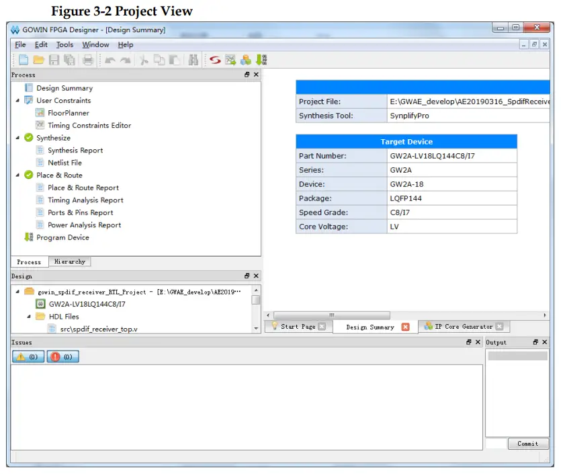Open the Tools menu
561x474 pixels.
pyautogui.click(x=64, y=44)
